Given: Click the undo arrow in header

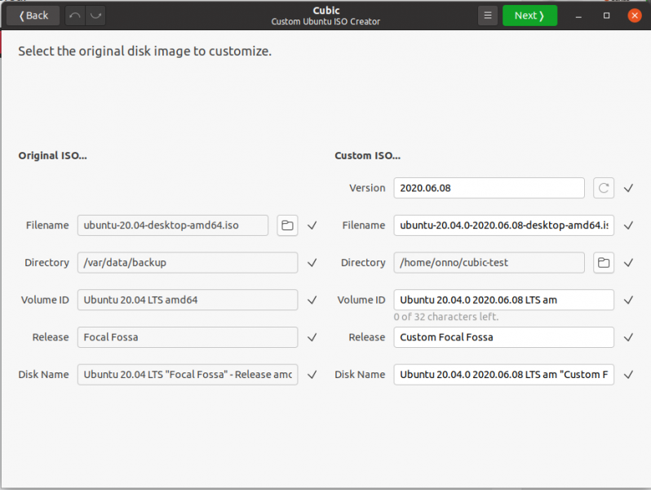Looking at the screenshot, I should point(74,16).
